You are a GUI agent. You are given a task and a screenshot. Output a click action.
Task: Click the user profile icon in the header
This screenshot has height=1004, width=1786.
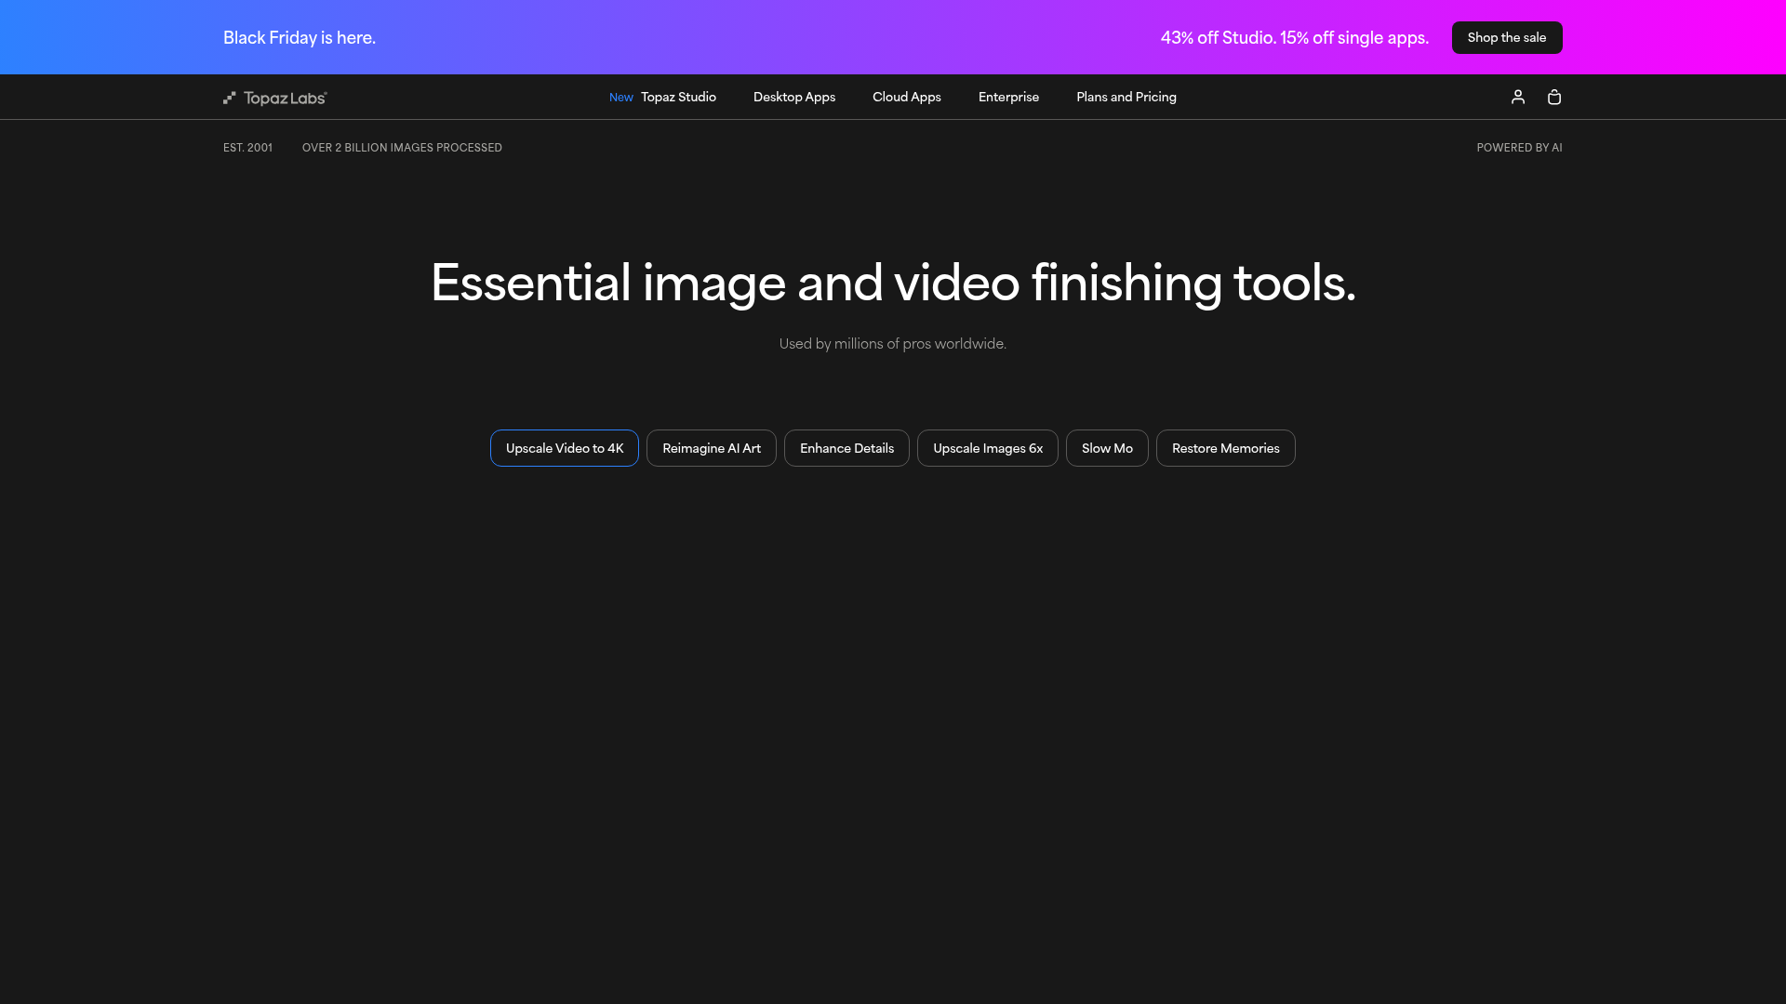tap(1518, 97)
